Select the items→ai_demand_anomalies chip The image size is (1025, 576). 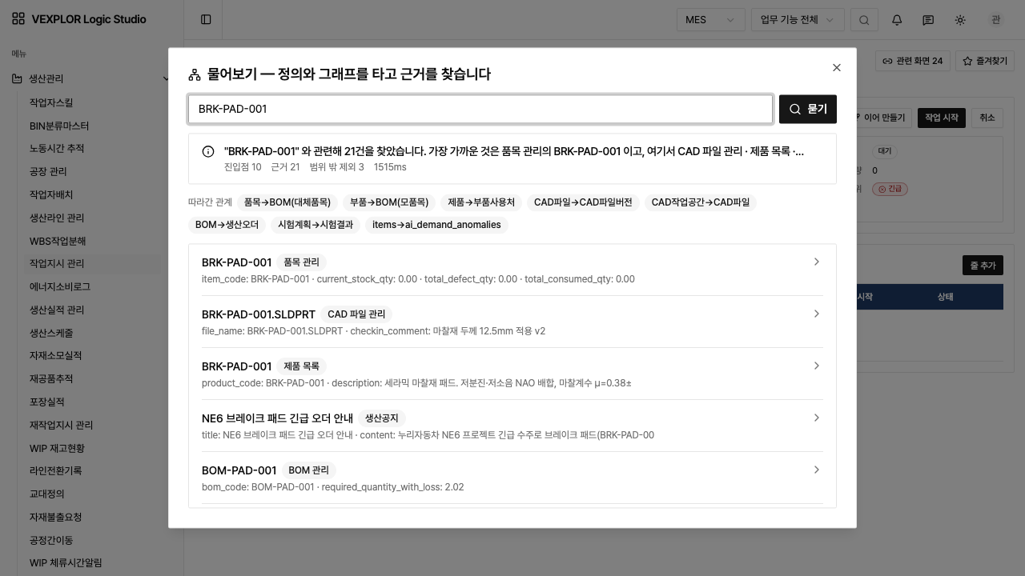pyautogui.click(x=436, y=225)
